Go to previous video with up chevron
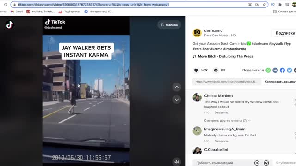 (177, 87)
